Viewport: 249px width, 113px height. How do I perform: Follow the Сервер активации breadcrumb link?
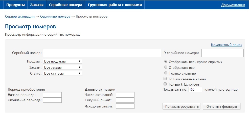point(20,17)
